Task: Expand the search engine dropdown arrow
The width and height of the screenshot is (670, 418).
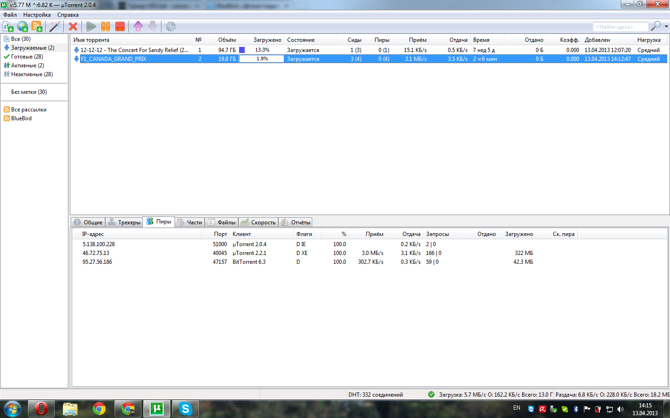Action: tap(666, 26)
